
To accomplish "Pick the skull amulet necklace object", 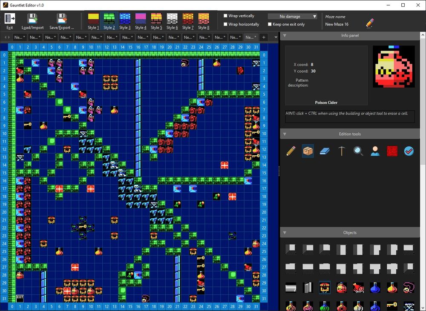I will [x=409, y=288].
